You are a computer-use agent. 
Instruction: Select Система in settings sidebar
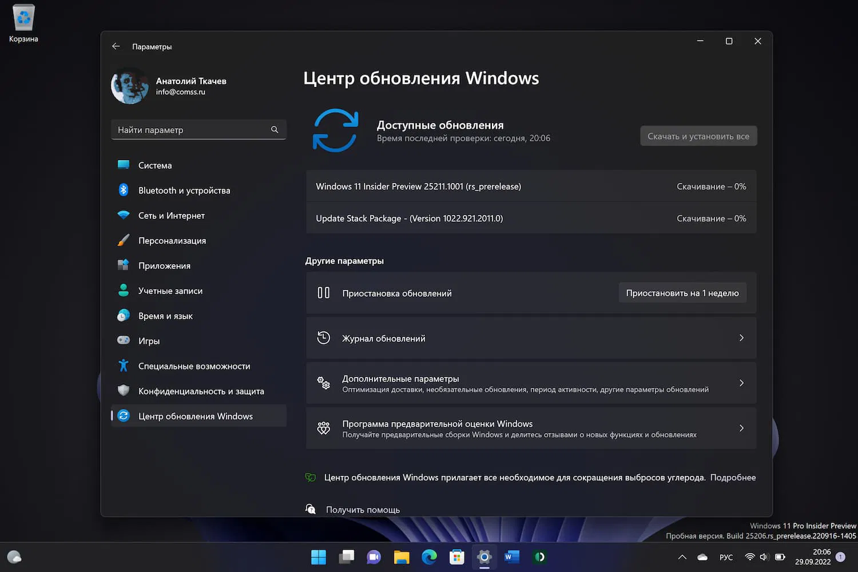pos(154,165)
